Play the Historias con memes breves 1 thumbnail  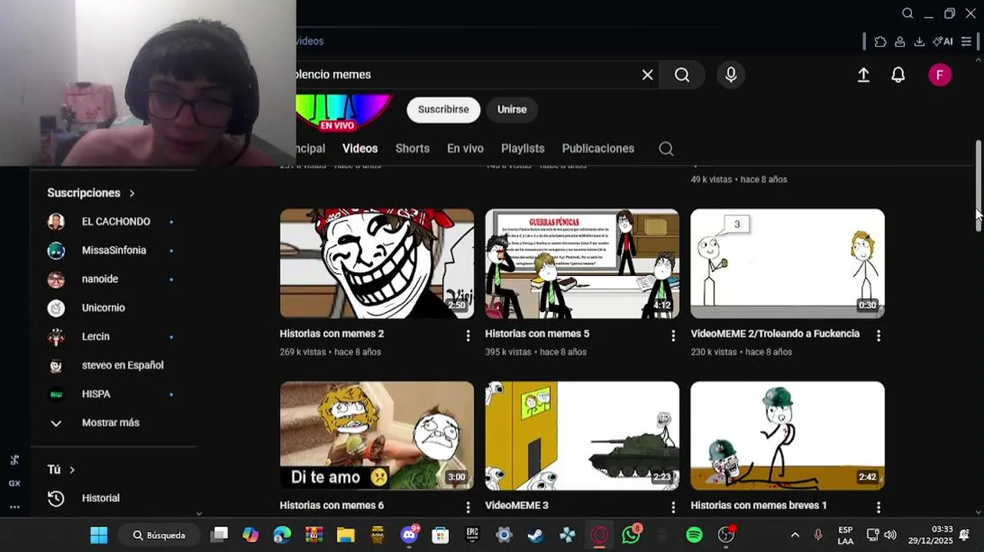coord(788,435)
